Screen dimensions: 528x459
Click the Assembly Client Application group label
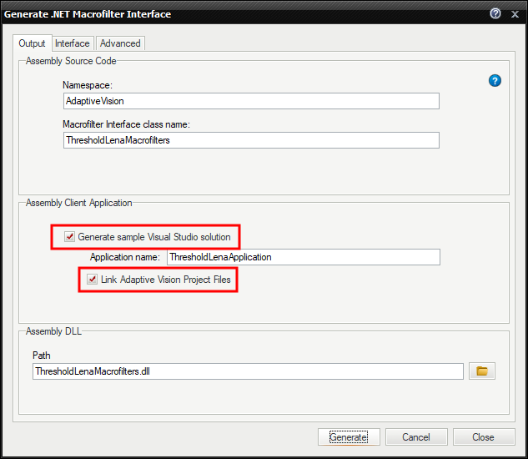click(x=78, y=203)
